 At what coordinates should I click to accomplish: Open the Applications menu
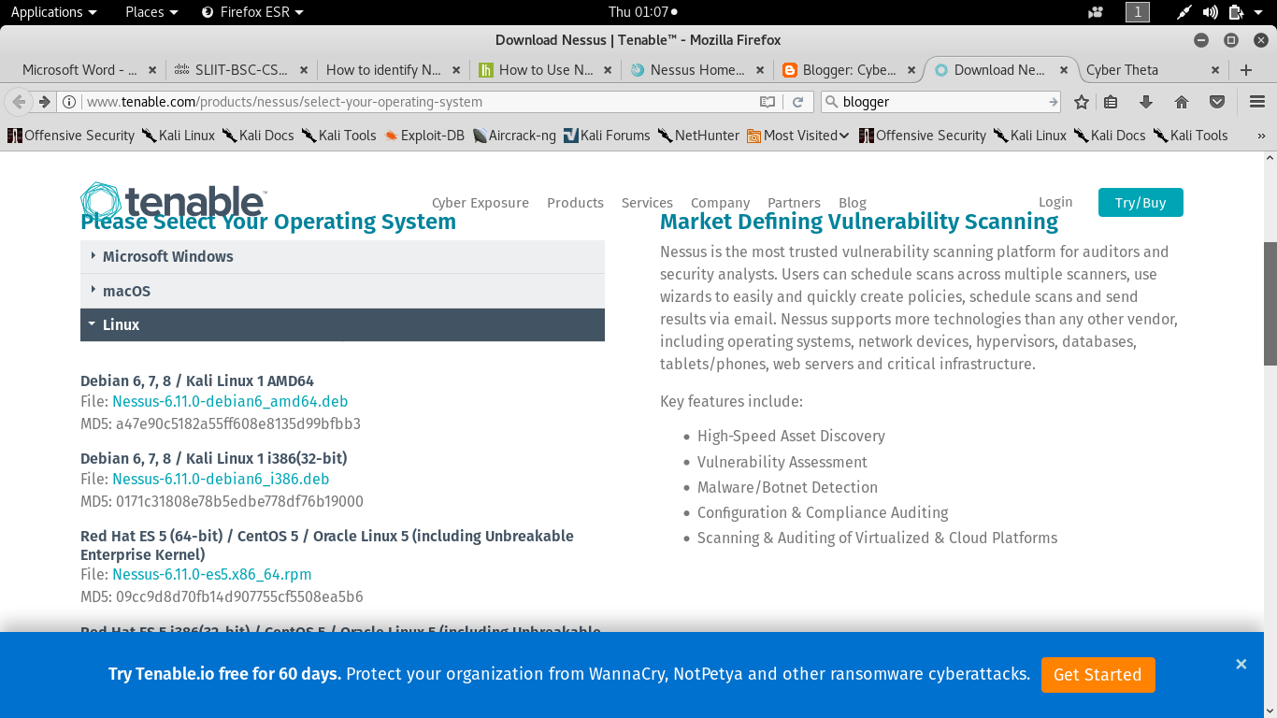(53, 12)
